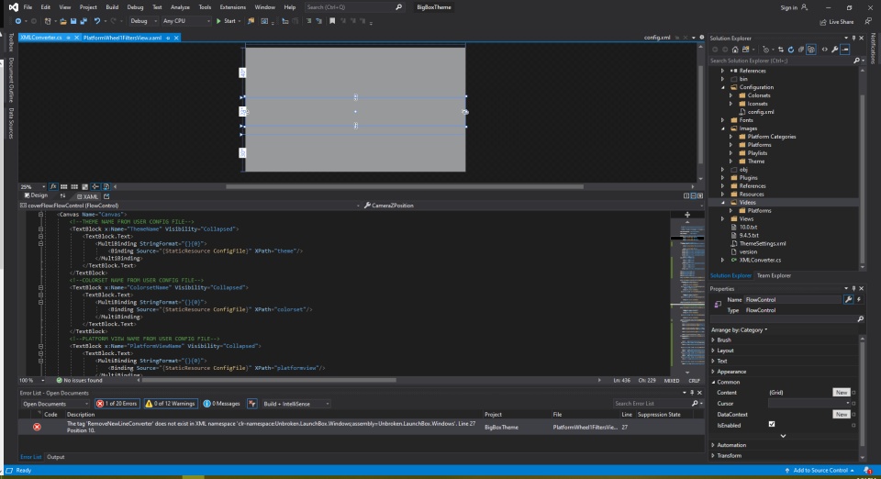Toggle the IsEnabled checkbox
This screenshot has width=881, height=479.
tap(771, 424)
